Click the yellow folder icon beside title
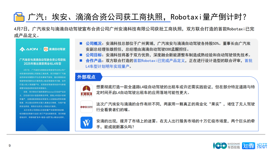 [19, 17]
